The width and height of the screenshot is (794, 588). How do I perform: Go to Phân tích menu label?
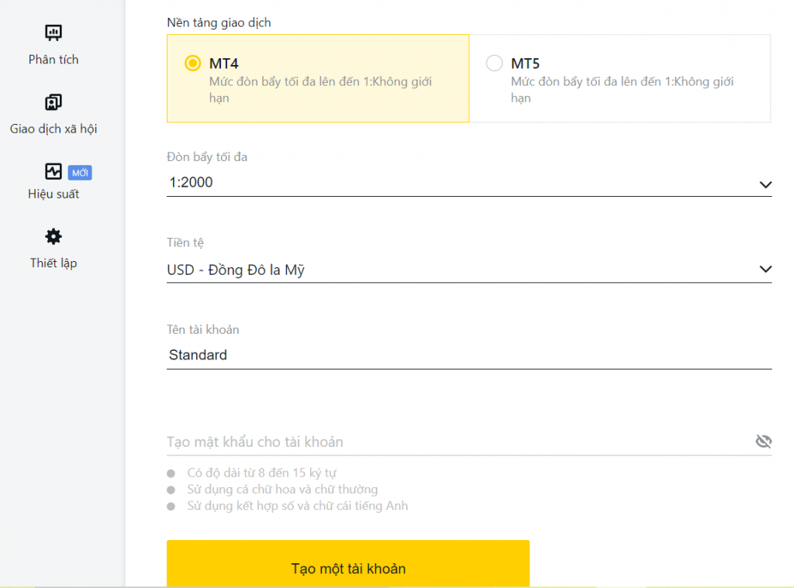(54, 60)
